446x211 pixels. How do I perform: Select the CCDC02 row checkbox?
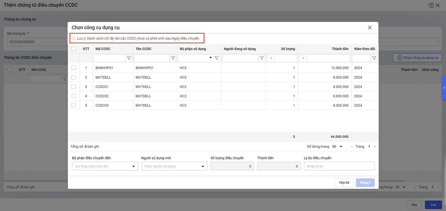[73, 96]
